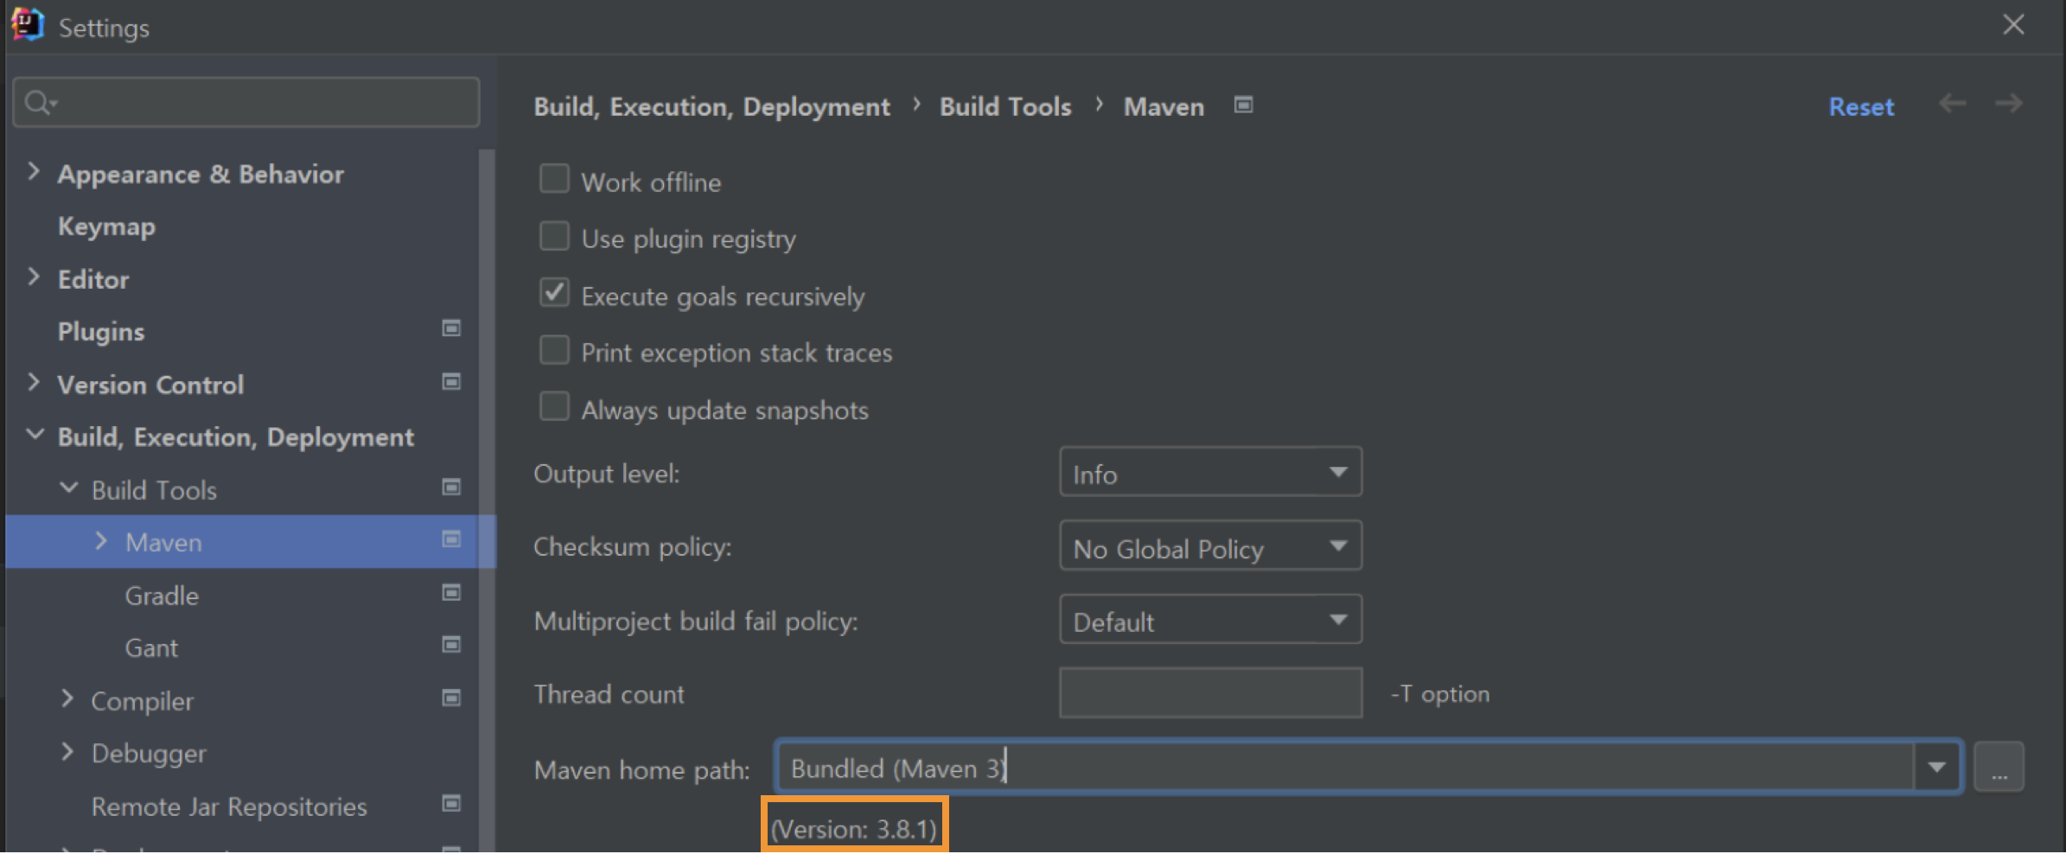
Task: Click the project-level icon beside Maven breadcrumb
Action: [1243, 105]
